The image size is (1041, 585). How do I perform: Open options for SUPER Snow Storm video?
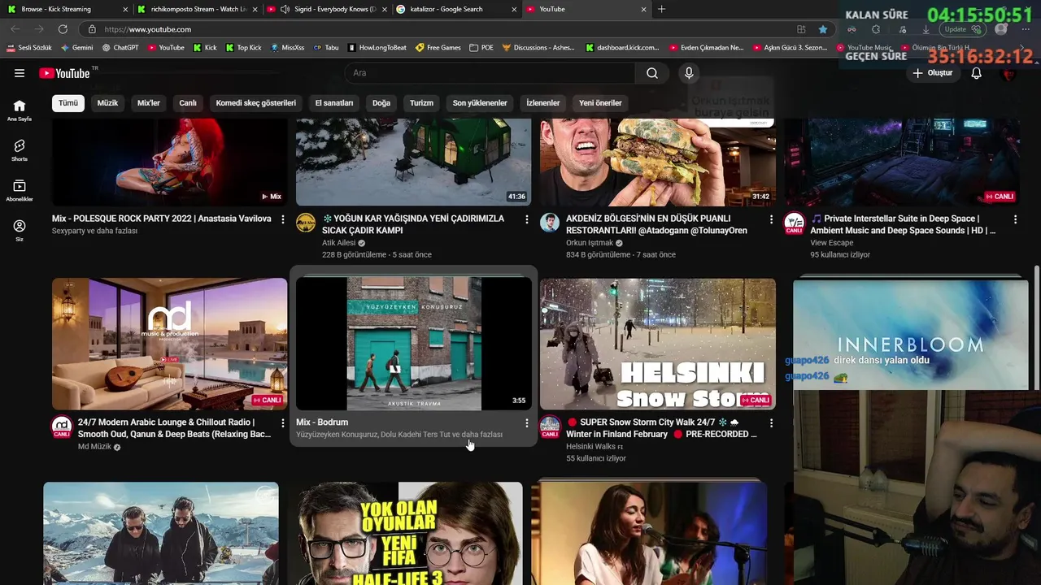[x=771, y=423]
